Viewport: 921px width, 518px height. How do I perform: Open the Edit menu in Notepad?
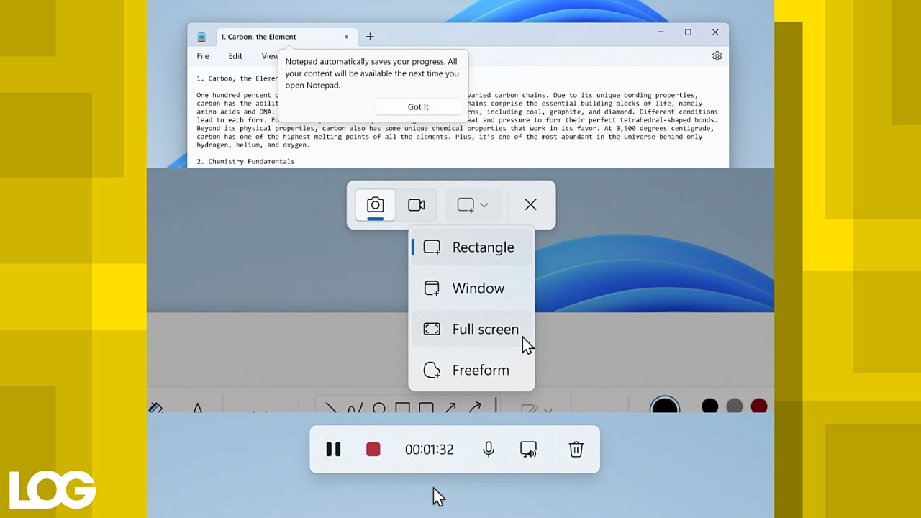(235, 56)
